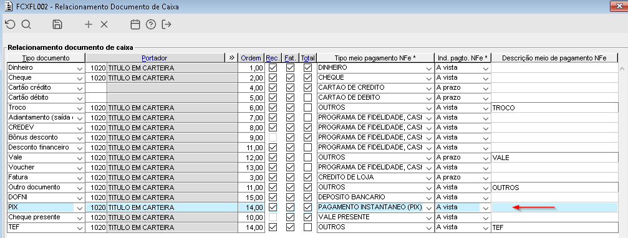Click Portador code 1020 in Voucher row

coord(96,168)
